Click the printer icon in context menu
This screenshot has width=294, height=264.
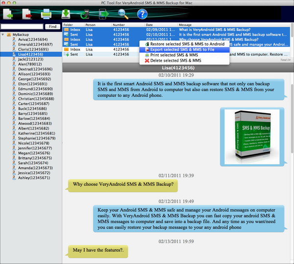[147, 55]
